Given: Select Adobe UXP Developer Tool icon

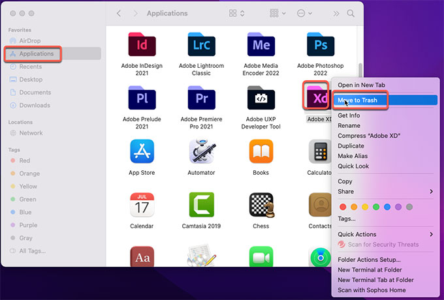Looking at the screenshot, I should [261, 98].
